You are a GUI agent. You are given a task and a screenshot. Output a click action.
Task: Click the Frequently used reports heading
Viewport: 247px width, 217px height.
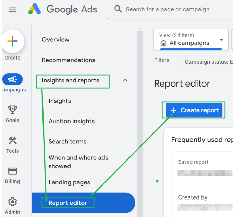click(x=202, y=140)
